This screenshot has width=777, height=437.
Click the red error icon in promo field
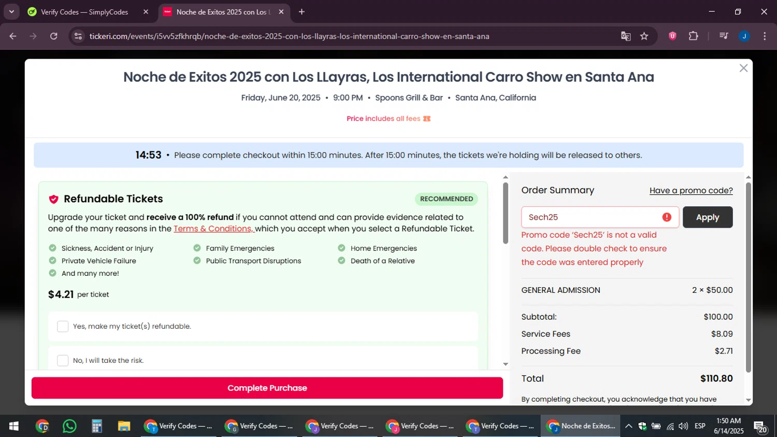tap(667, 217)
